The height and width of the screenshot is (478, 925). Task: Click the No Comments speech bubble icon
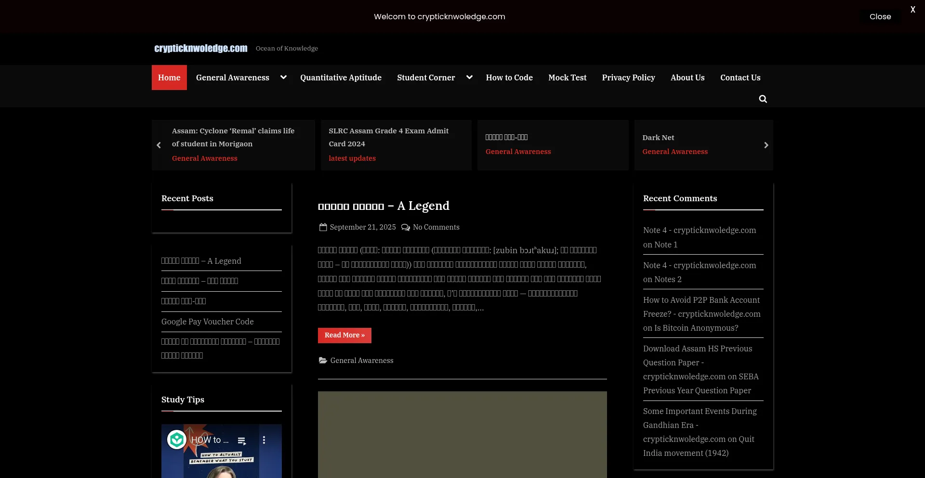[x=406, y=227]
